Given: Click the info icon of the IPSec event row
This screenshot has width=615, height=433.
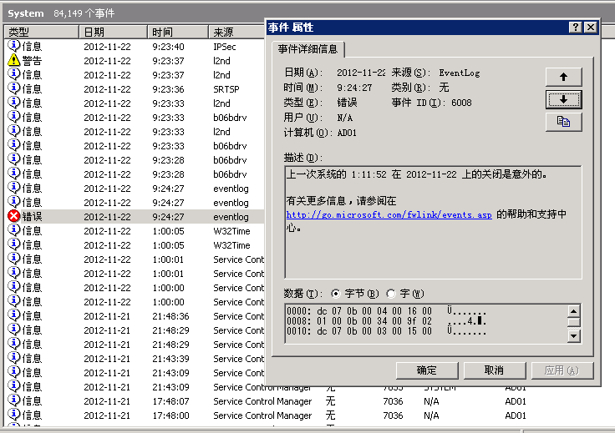Looking at the screenshot, I should 13,46.
